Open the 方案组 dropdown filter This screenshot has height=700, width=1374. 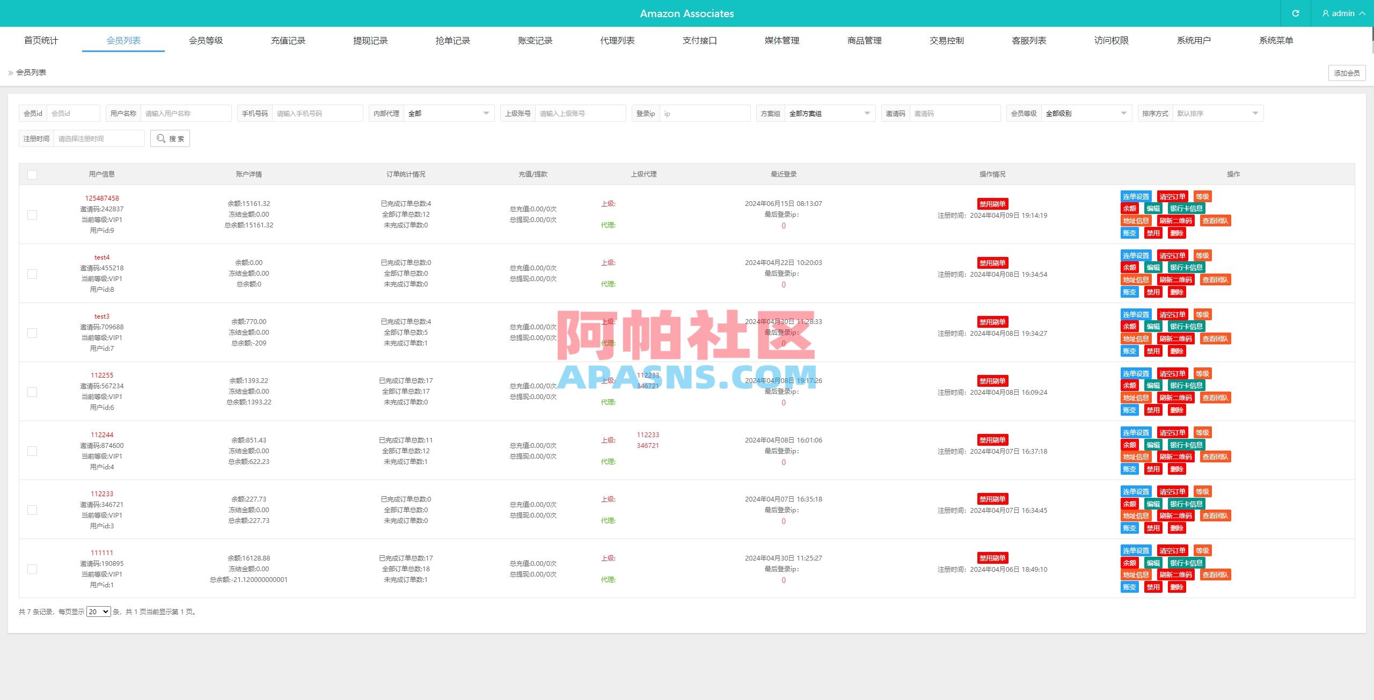click(x=829, y=113)
